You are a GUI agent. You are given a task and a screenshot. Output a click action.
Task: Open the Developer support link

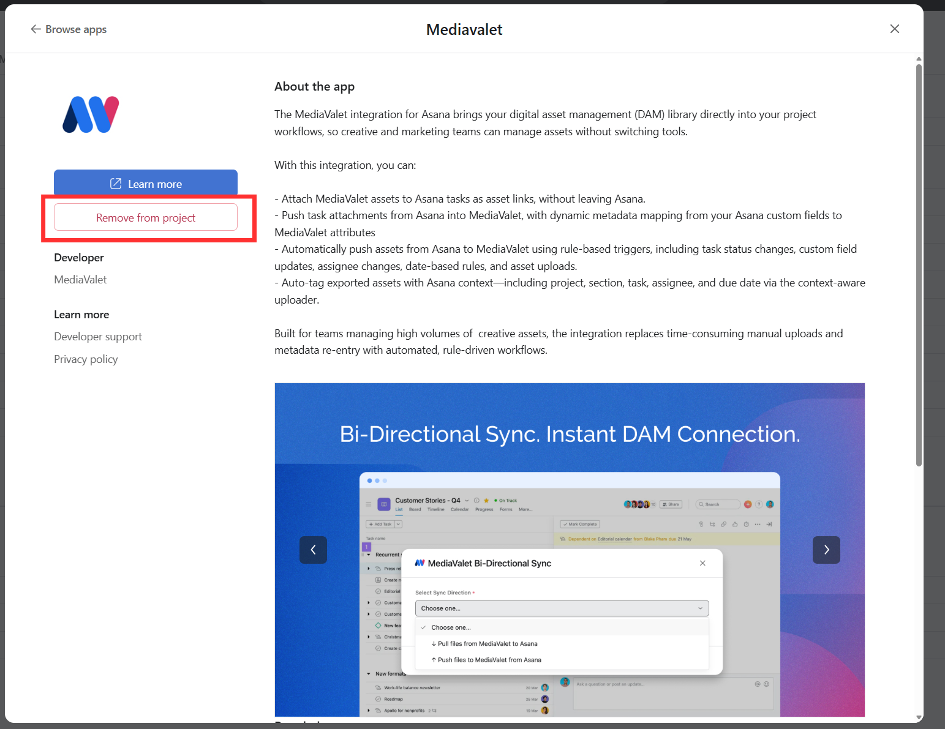point(98,337)
